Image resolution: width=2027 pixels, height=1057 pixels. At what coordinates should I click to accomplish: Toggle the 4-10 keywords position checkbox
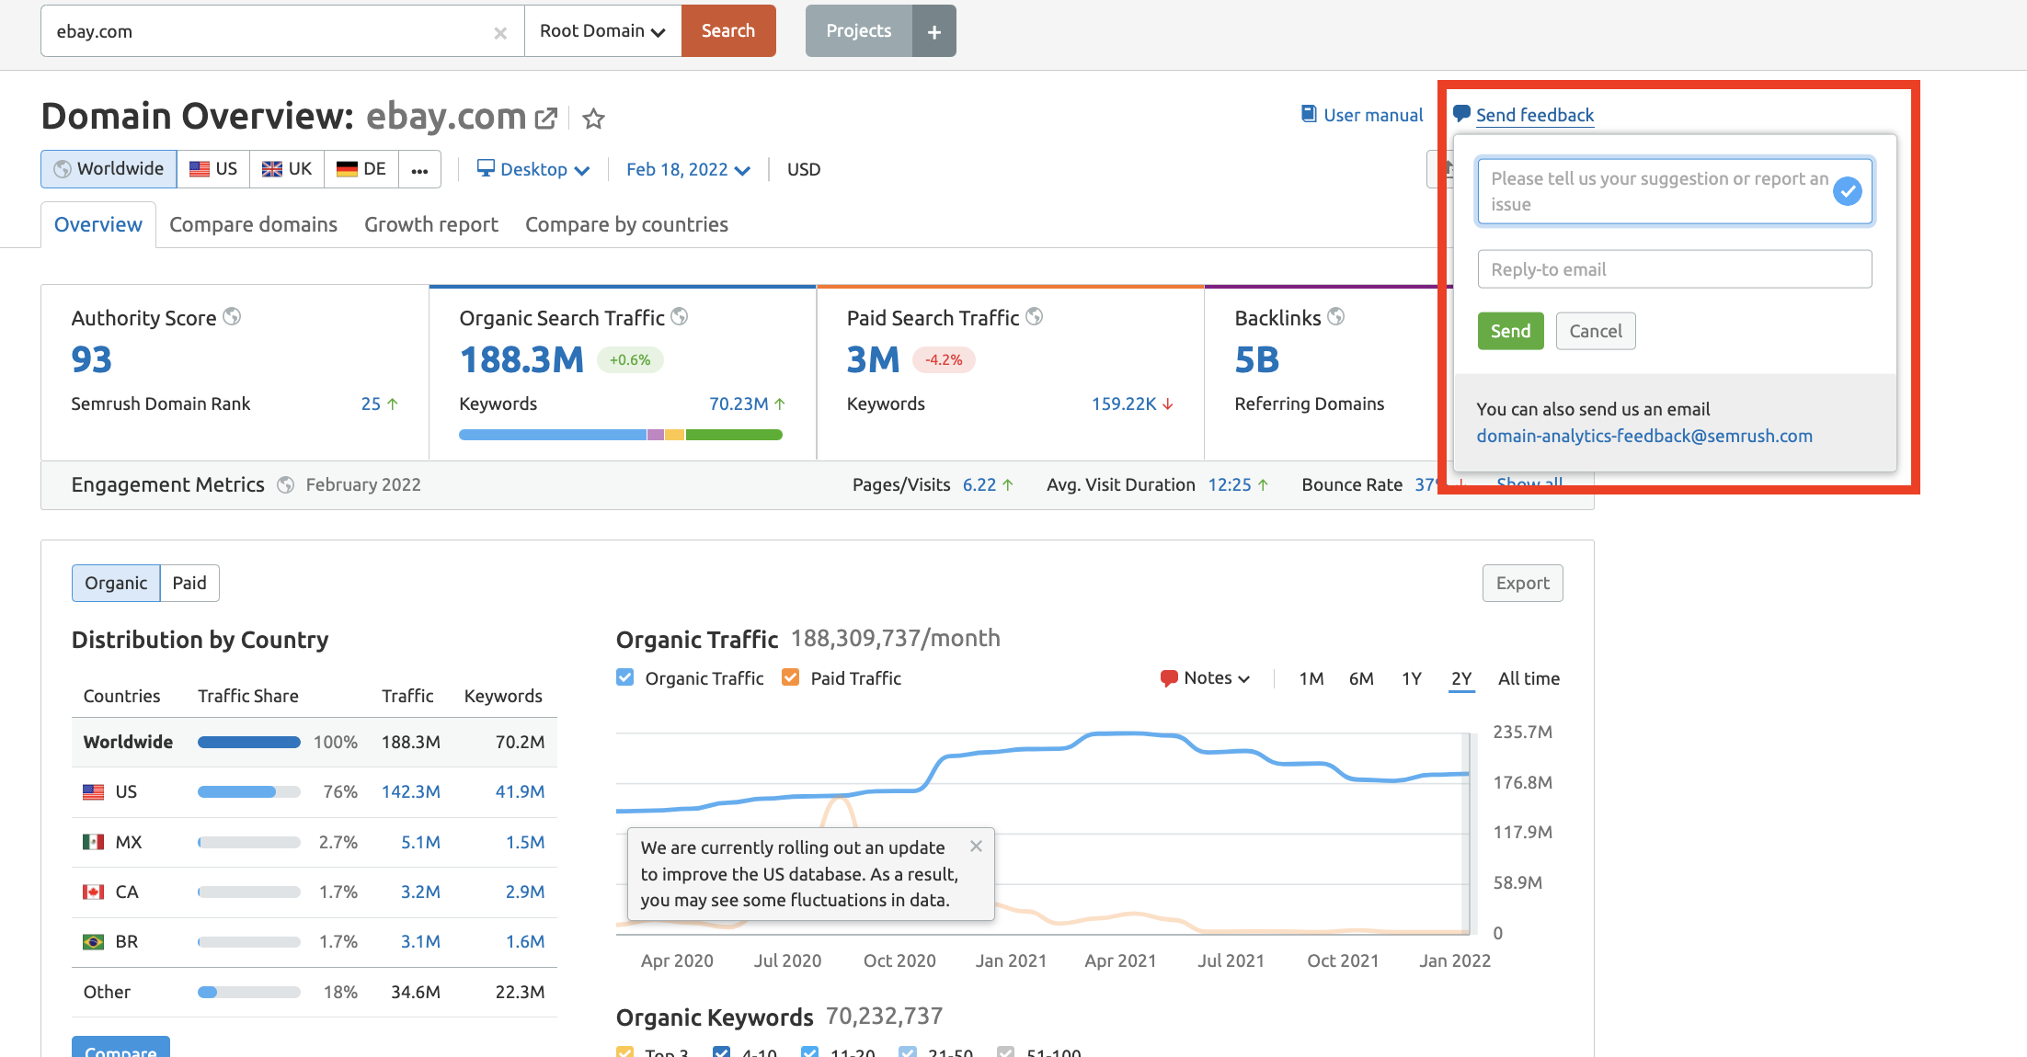coord(722,1051)
